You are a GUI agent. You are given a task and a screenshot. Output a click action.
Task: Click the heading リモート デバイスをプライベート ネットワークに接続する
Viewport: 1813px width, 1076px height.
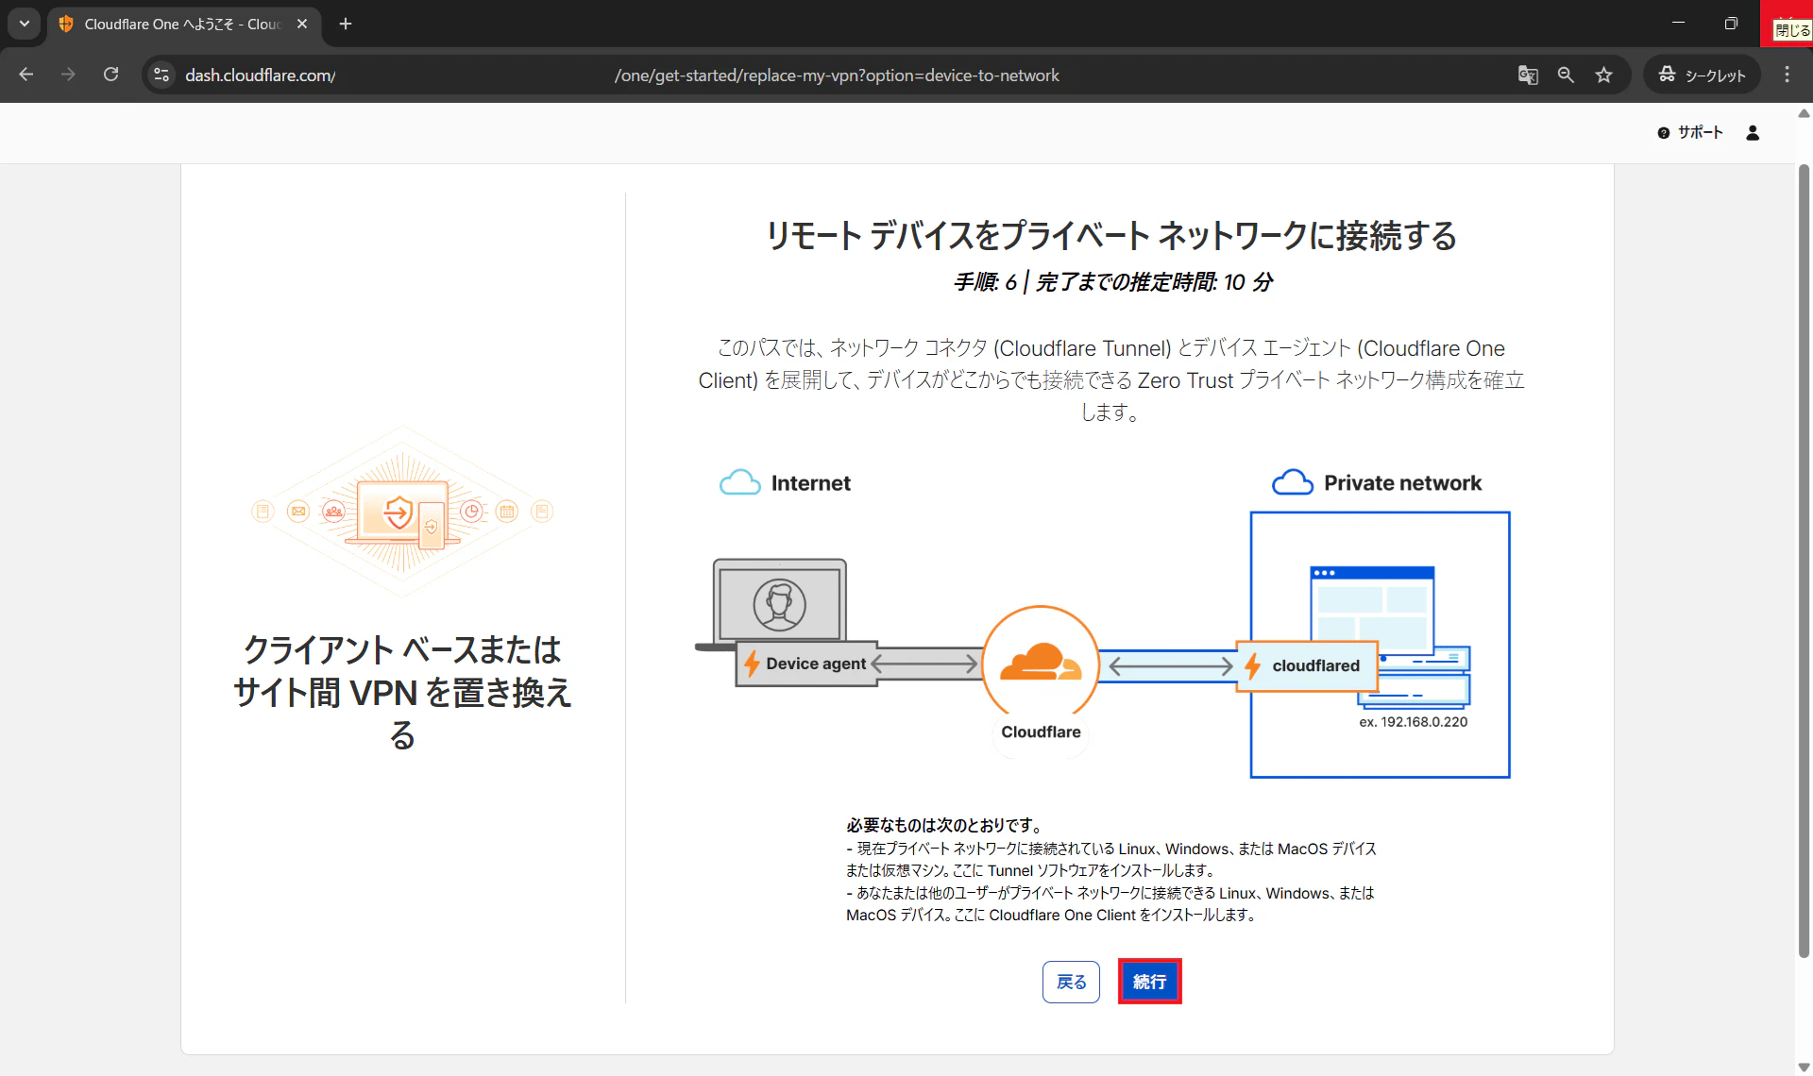[1110, 235]
